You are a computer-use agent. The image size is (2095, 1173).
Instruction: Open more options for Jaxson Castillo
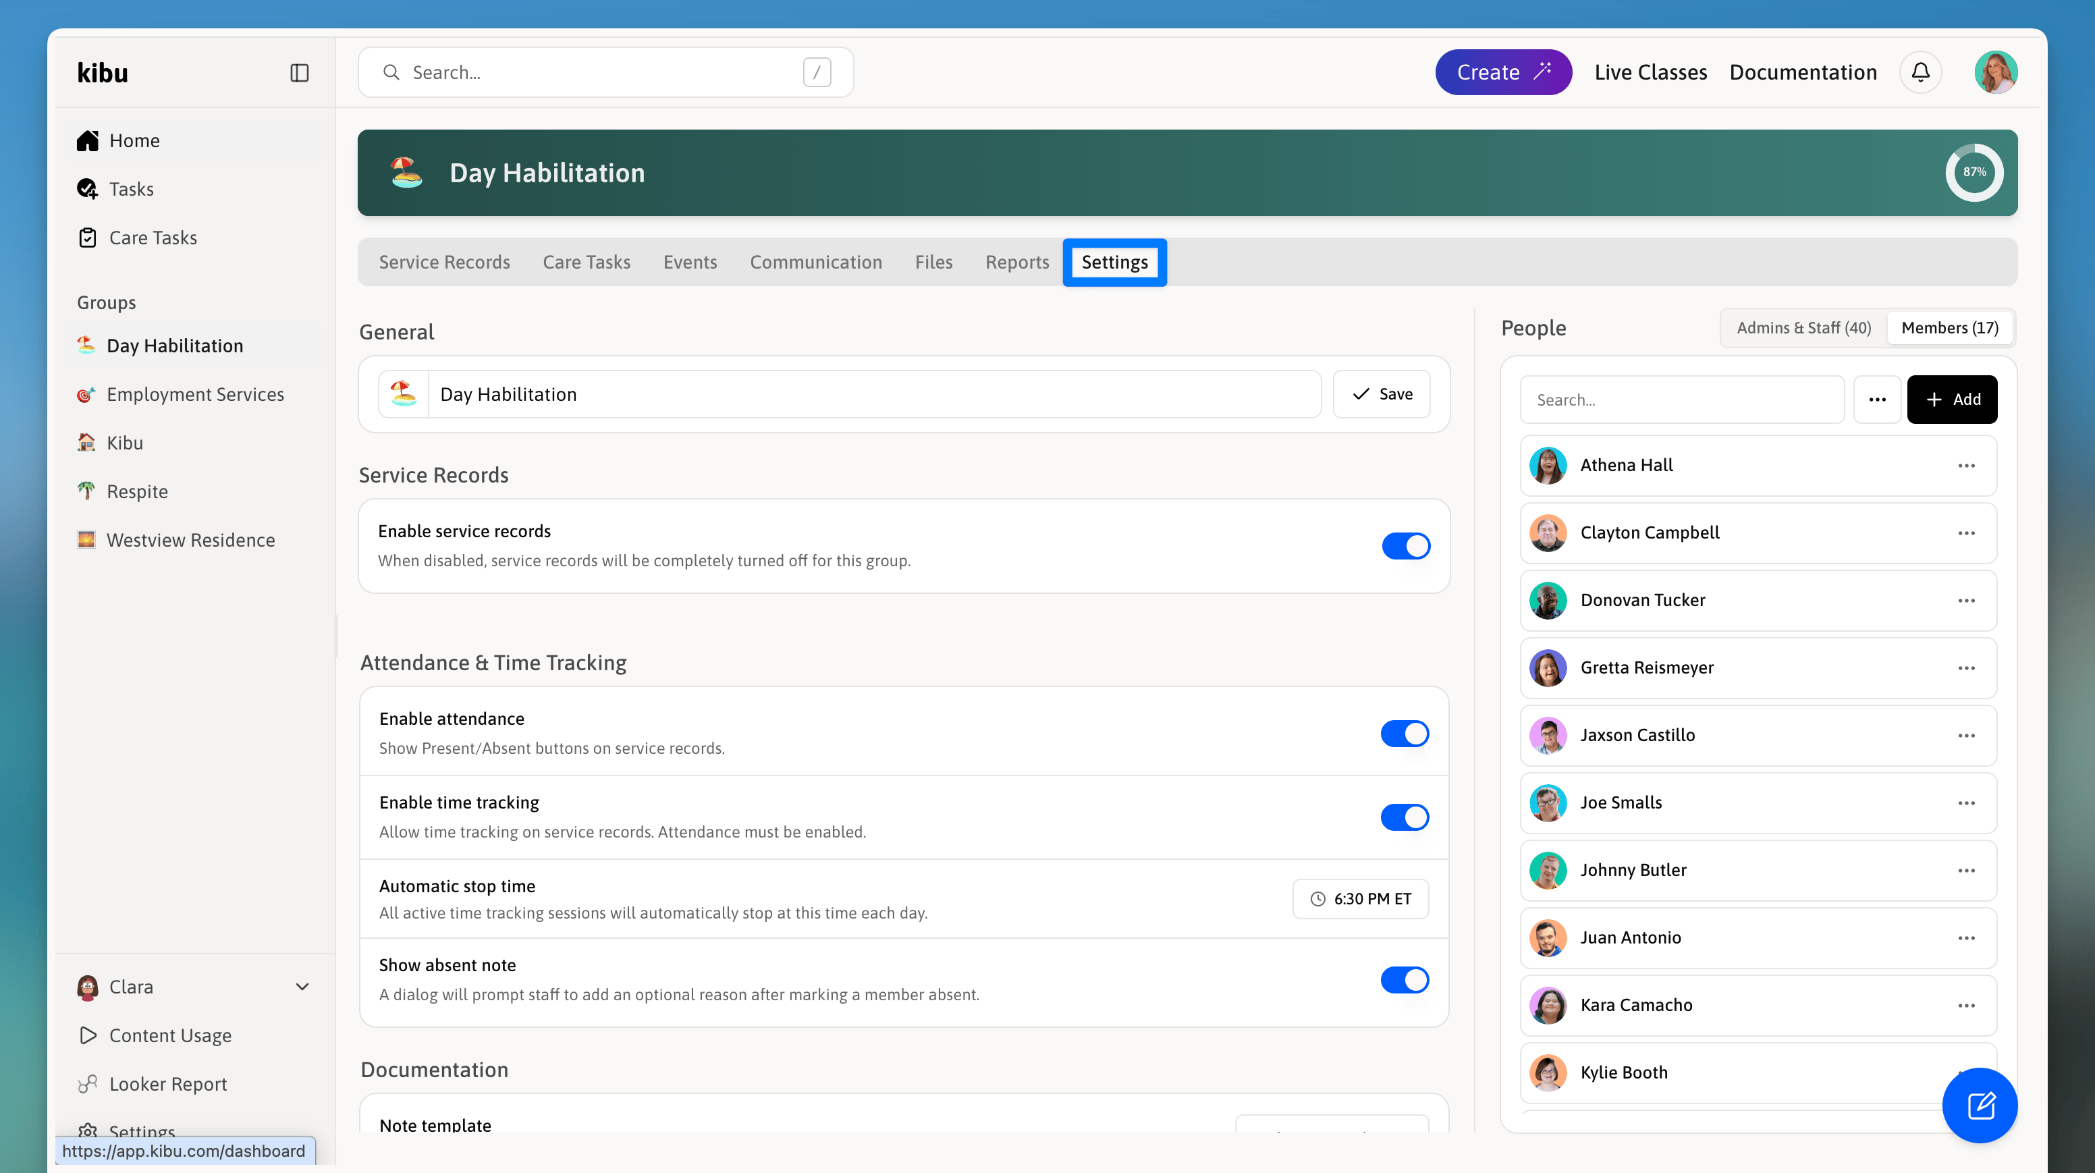point(1965,736)
